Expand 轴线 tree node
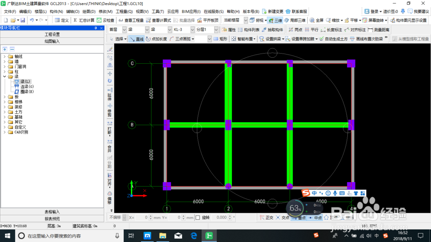 (x=4, y=56)
